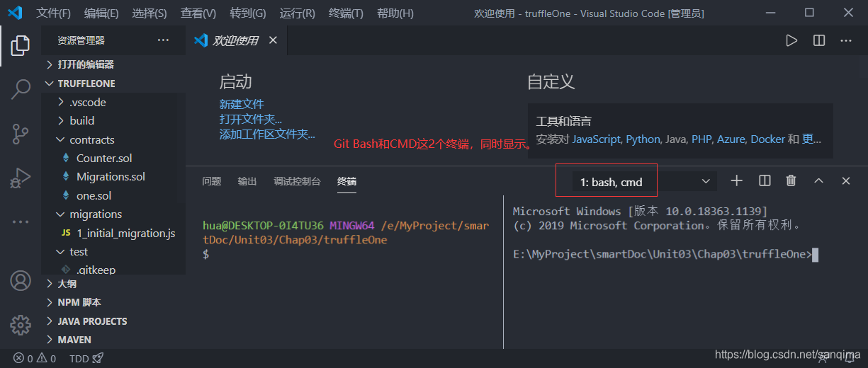Click the errors and warnings status indicator
Image resolution: width=868 pixels, height=368 pixels.
(34, 359)
